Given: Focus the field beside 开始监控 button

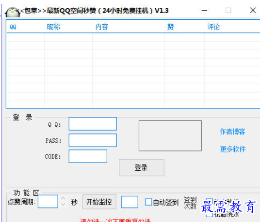Looking at the screenshot, I should point(130,202).
